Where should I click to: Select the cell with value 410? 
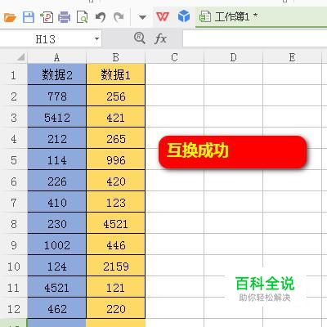coord(56,203)
